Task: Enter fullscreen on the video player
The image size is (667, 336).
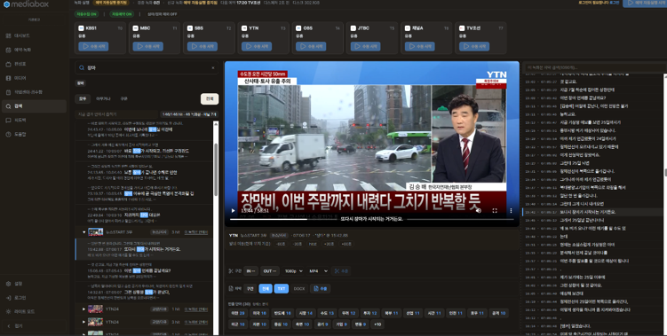Action: (x=495, y=211)
